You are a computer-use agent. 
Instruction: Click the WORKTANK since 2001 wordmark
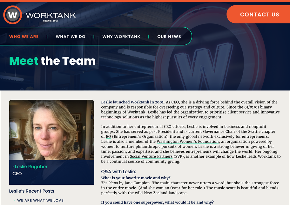(x=51, y=17)
